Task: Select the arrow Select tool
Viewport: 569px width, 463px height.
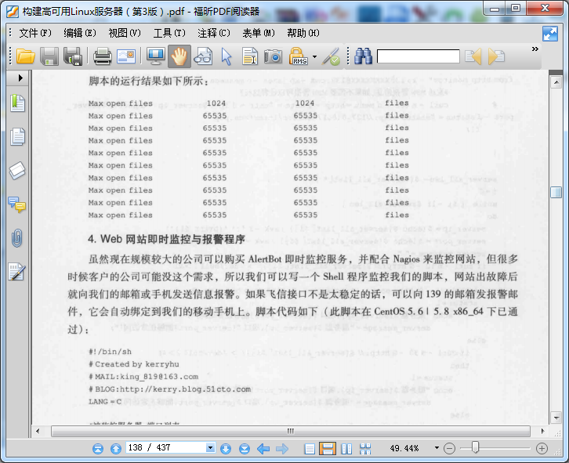Action: (x=227, y=57)
